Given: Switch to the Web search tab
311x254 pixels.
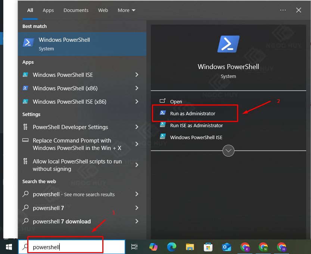Looking at the screenshot, I should (103, 10).
